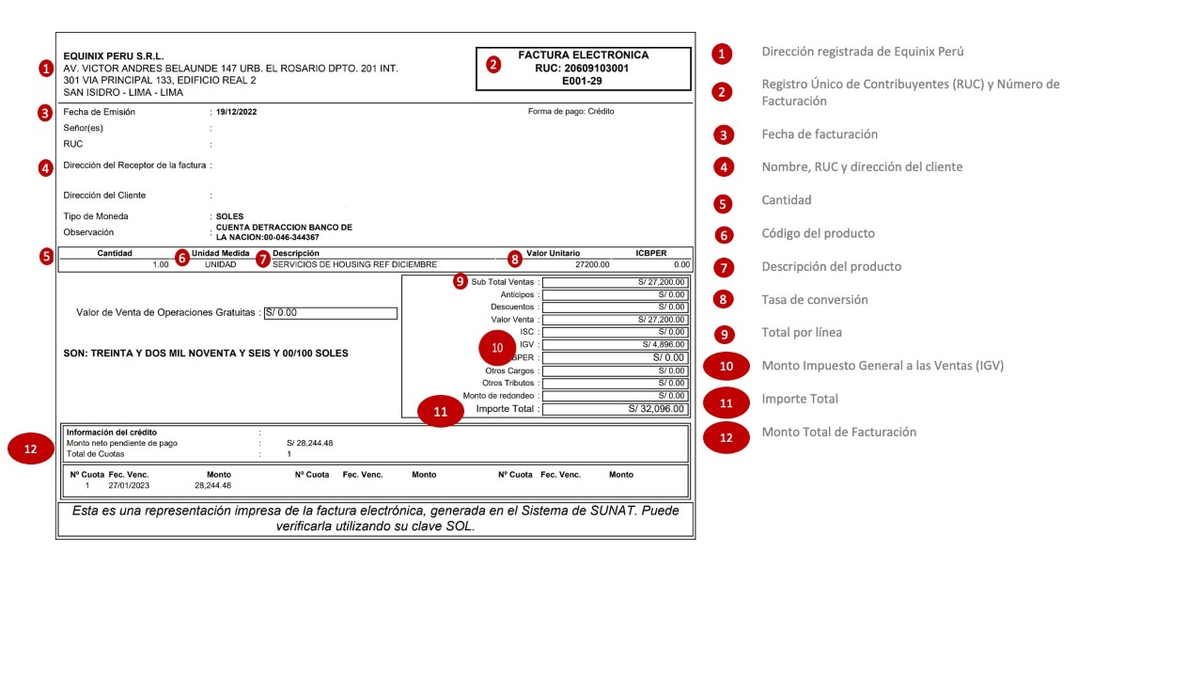Viewport: 1203px width, 677px height.
Task: Click the Observación label
Action: pyautogui.click(x=88, y=232)
